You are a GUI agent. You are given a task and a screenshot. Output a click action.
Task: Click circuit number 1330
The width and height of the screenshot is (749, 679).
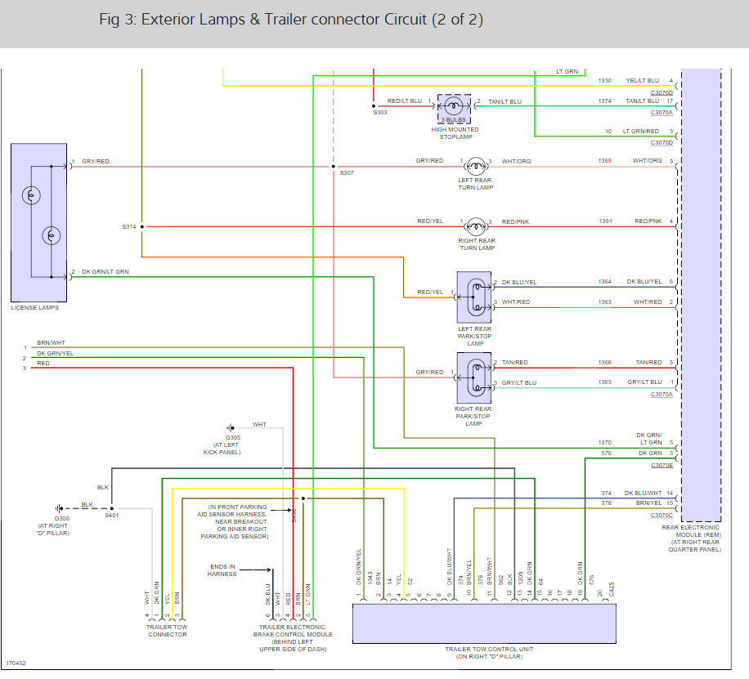pyautogui.click(x=605, y=81)
